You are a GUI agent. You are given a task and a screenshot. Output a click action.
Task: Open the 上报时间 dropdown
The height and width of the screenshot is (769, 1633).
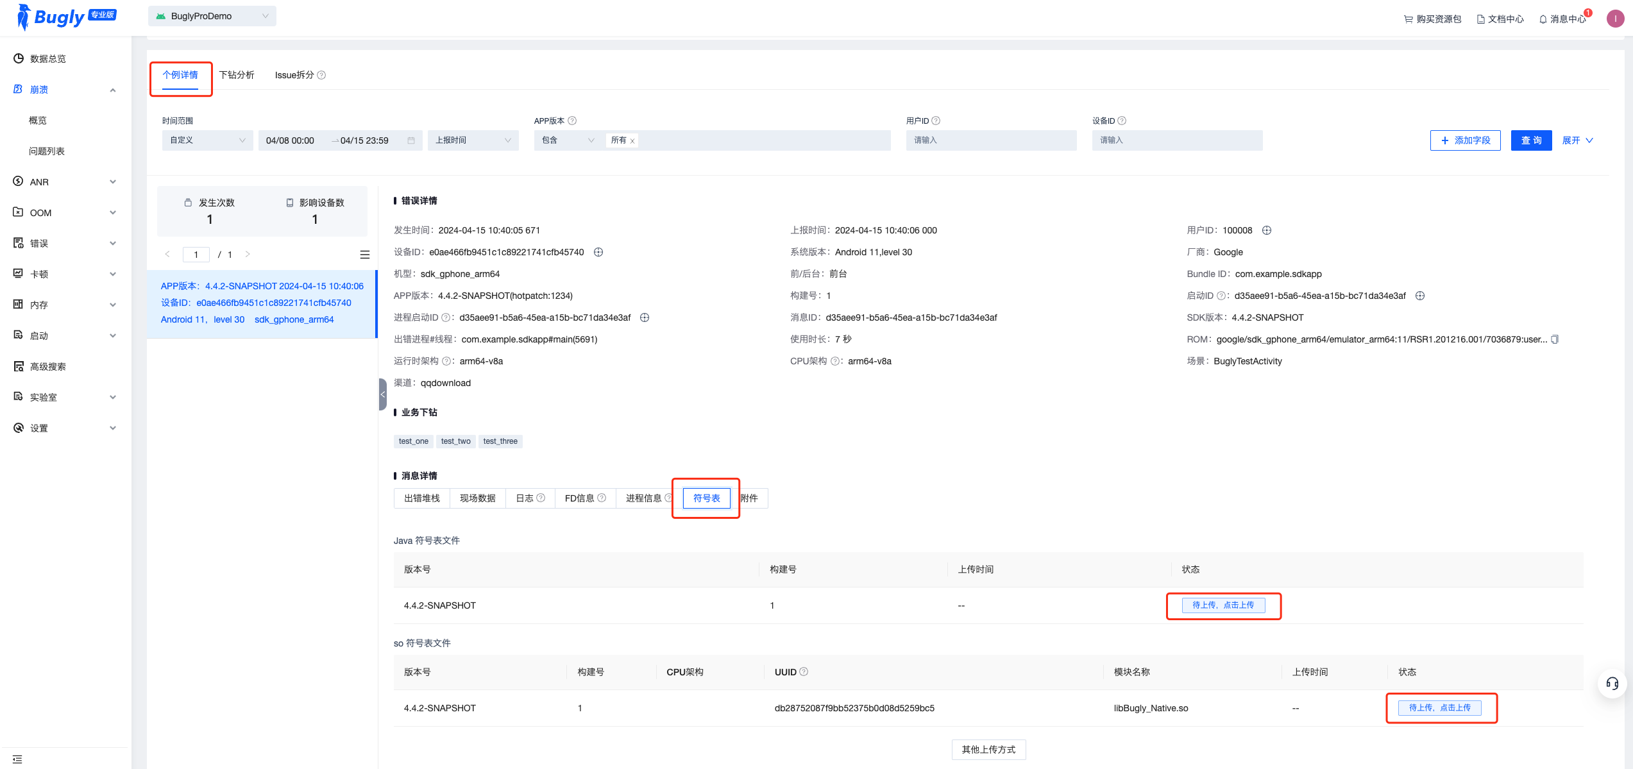coord(473,140)
